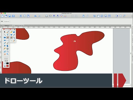The image size is (133, 100).
Task: Select the arrow Selection tool
Action: [5, 32]
